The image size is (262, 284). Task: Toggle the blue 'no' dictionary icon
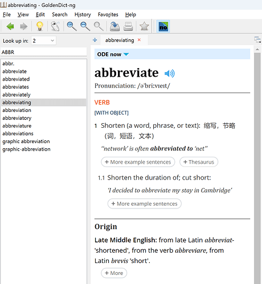163,26
